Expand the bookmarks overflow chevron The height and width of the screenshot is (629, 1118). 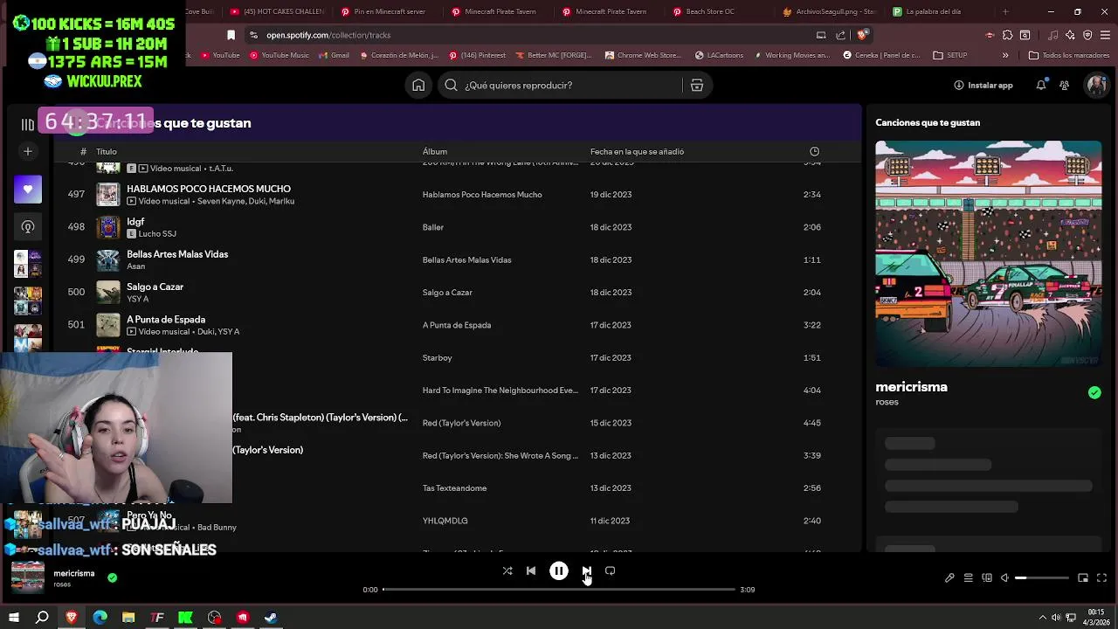[1005, 55]
